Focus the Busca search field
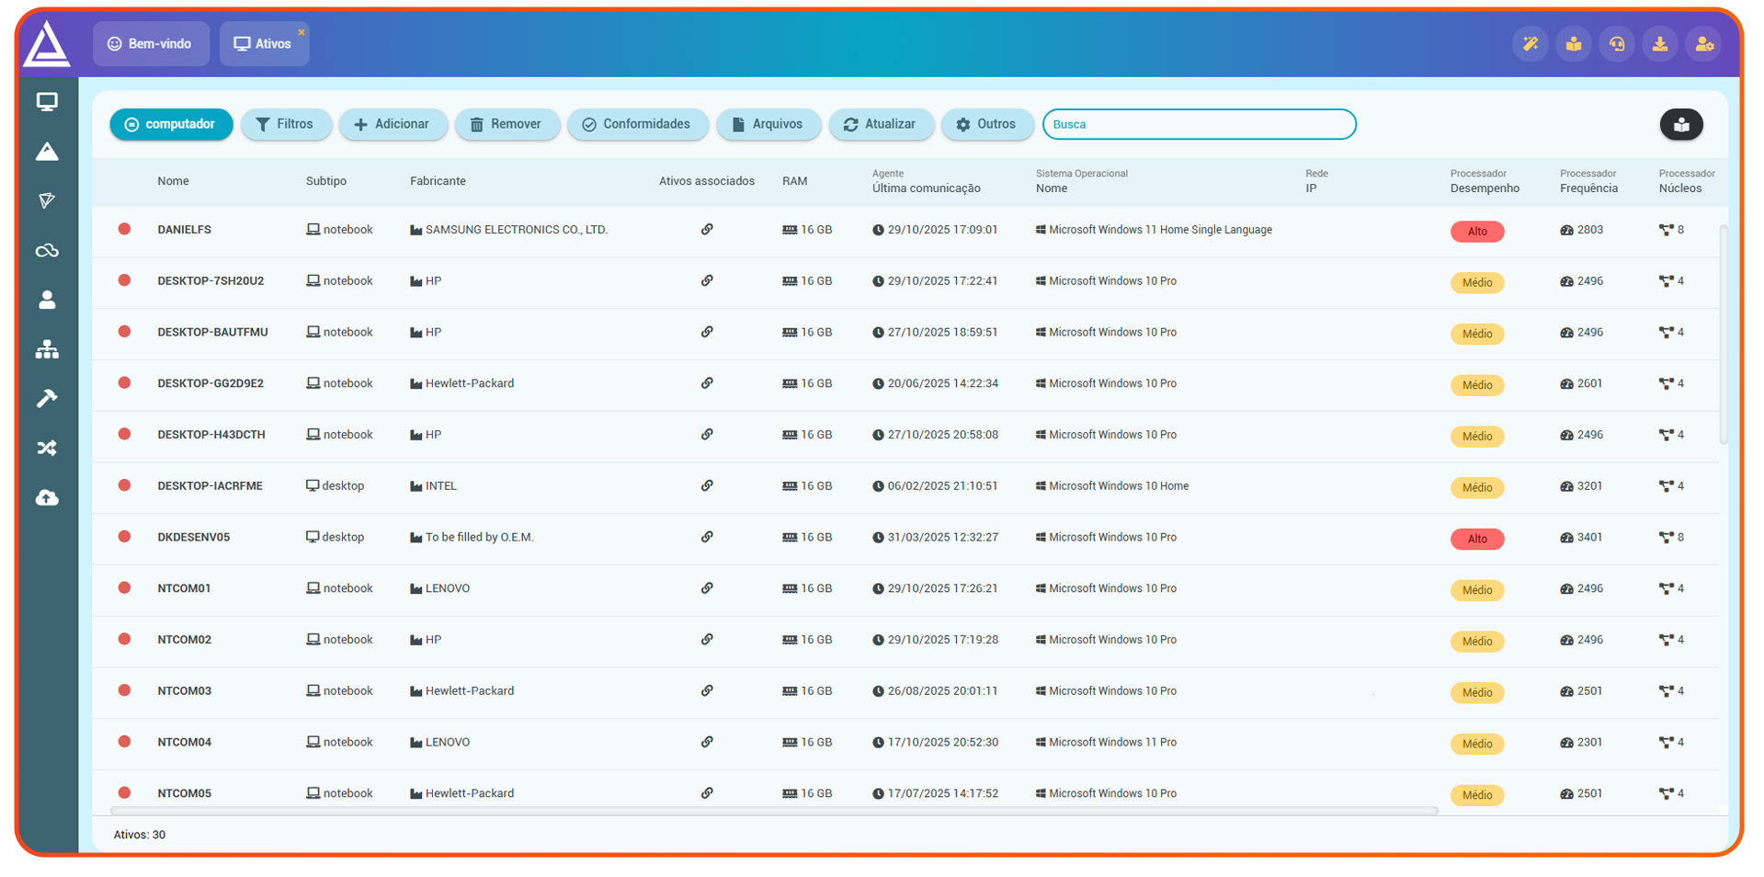The width and height of the screenshot is (1764, 877). click(1199, 124)
